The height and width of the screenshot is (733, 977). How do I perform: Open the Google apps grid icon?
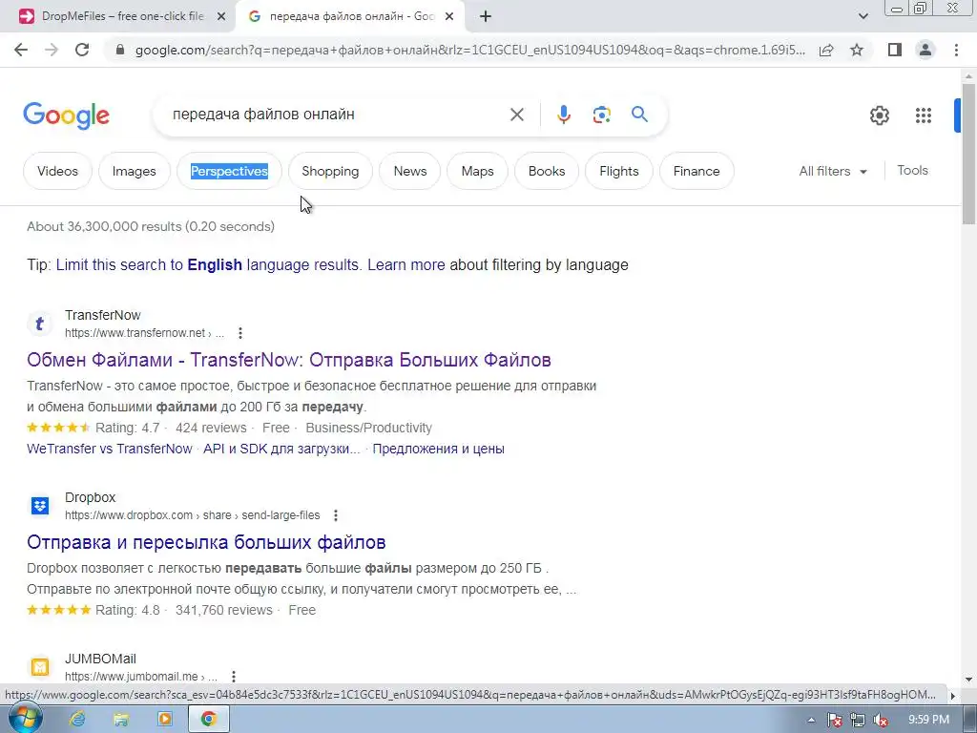point(924,115)
